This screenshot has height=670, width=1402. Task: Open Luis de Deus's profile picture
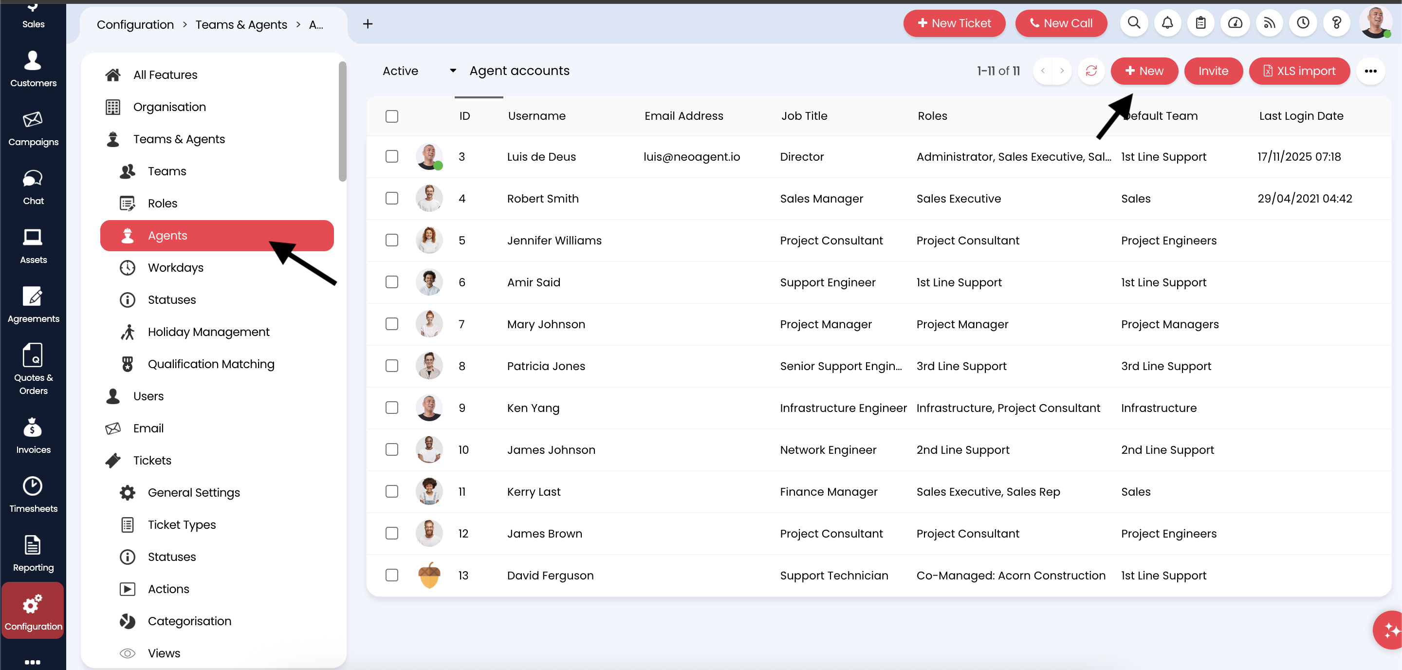point(429,156)
